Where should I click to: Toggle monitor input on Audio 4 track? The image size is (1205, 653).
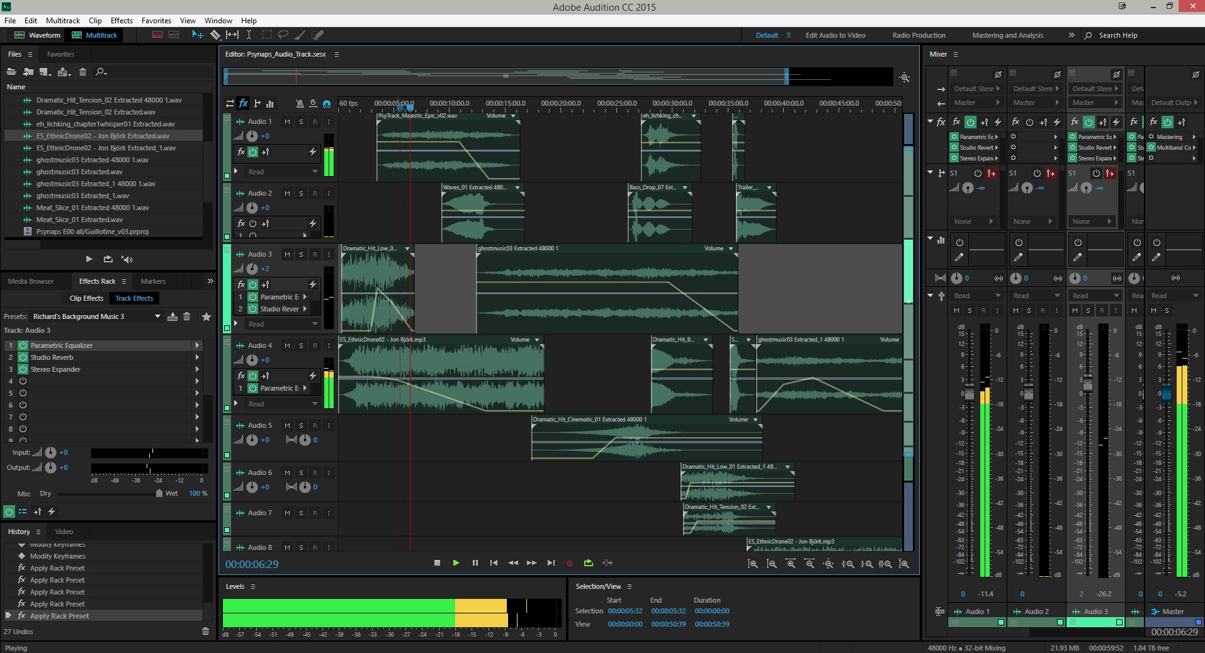click(x=329, y=345)
